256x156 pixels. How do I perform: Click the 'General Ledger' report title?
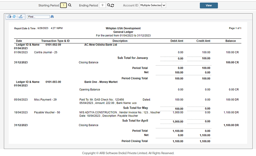point(123,32)
